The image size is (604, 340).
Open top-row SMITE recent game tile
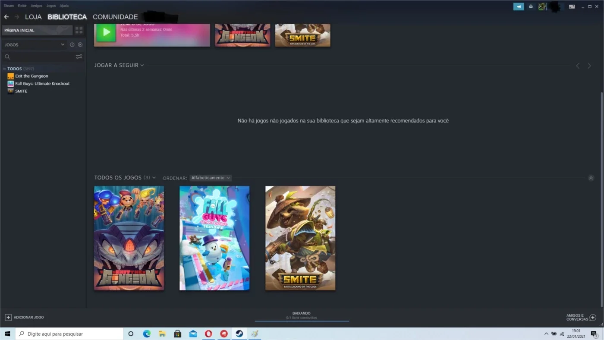(x=302, y=35)
